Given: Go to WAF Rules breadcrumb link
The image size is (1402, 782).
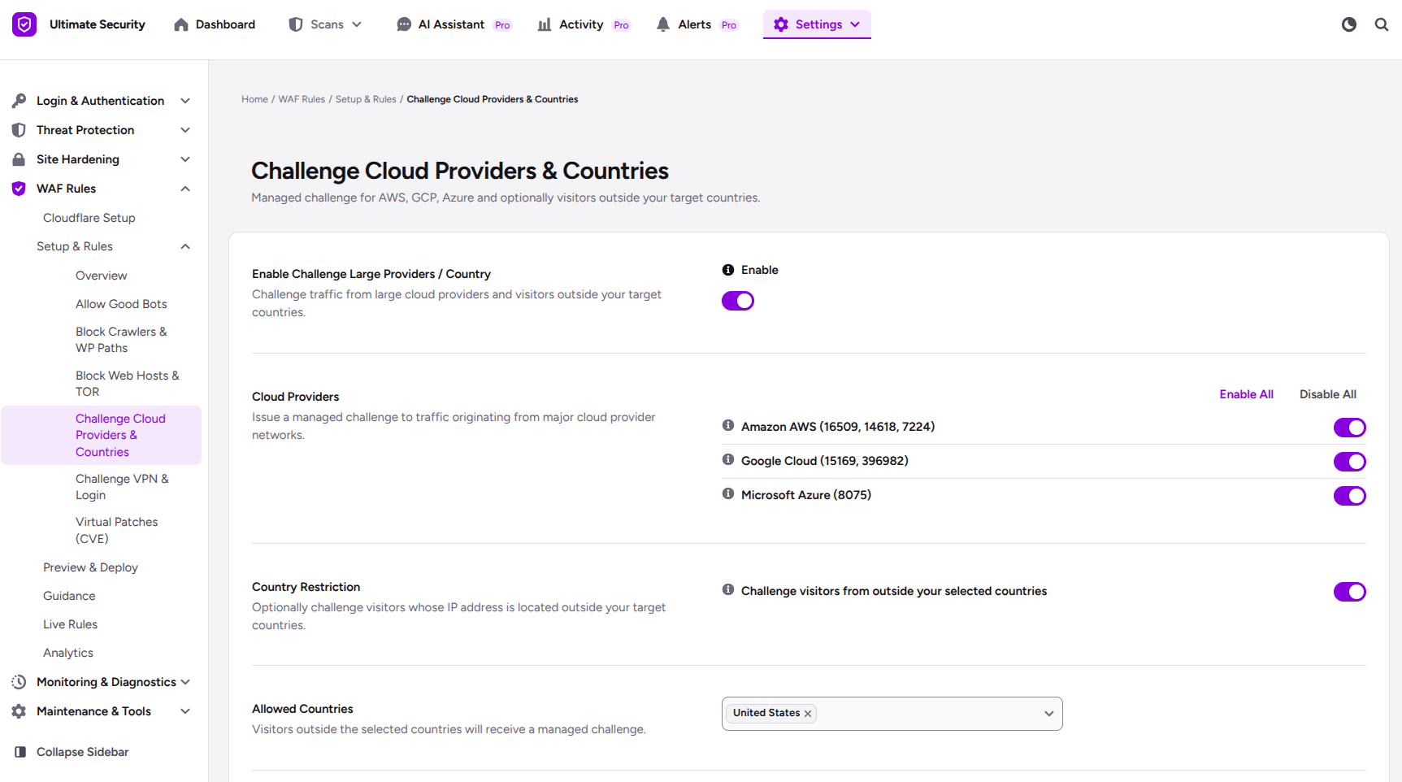Looking at the screenshot, I should point(302,99).
